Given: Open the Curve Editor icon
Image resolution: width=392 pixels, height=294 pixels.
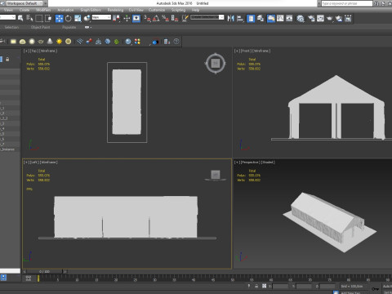Looking at the screenshot, I should point(280,18).
